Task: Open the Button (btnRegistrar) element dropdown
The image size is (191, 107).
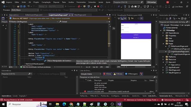Action: pos(33,22)
